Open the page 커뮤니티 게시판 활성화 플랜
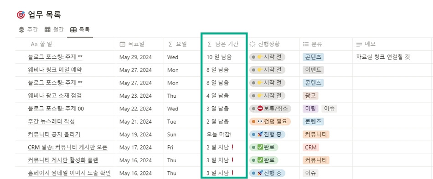Screen dimensions: 433x179 click(63, 160)
